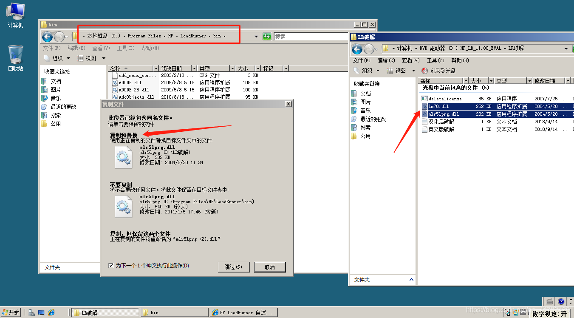Switch to LR破解 taskbar button
Image resolution: width=574 pixels, height=318 pixels.
[x=105, y=312]
